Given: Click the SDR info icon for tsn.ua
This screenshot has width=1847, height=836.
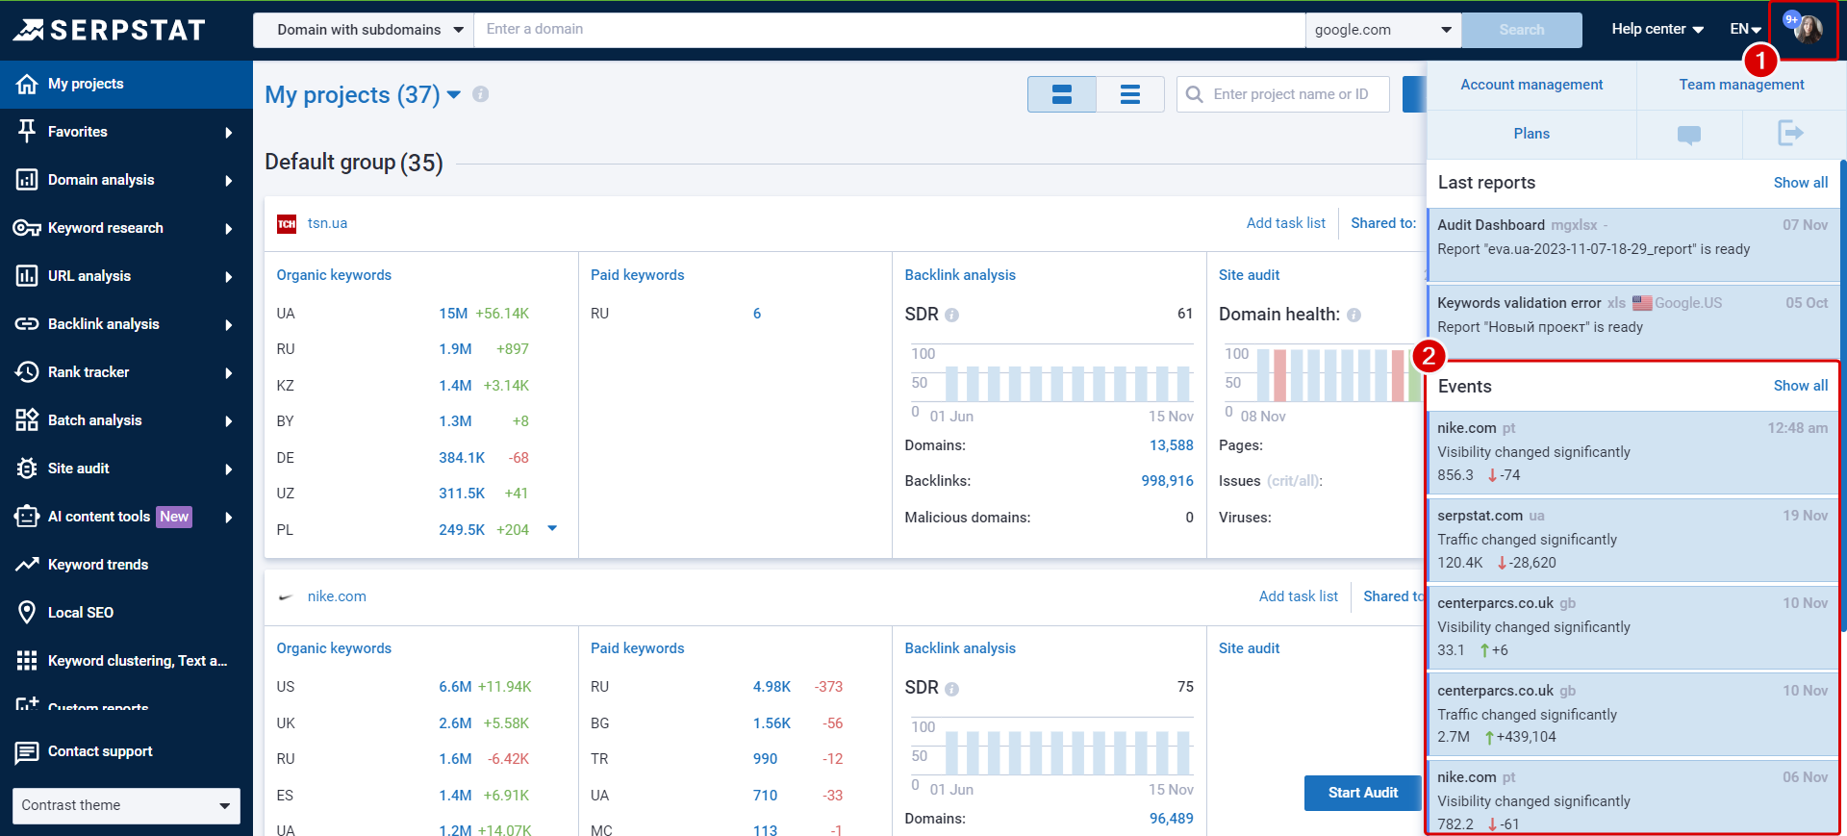Looking at the screenshot, I should pos(951,316).
